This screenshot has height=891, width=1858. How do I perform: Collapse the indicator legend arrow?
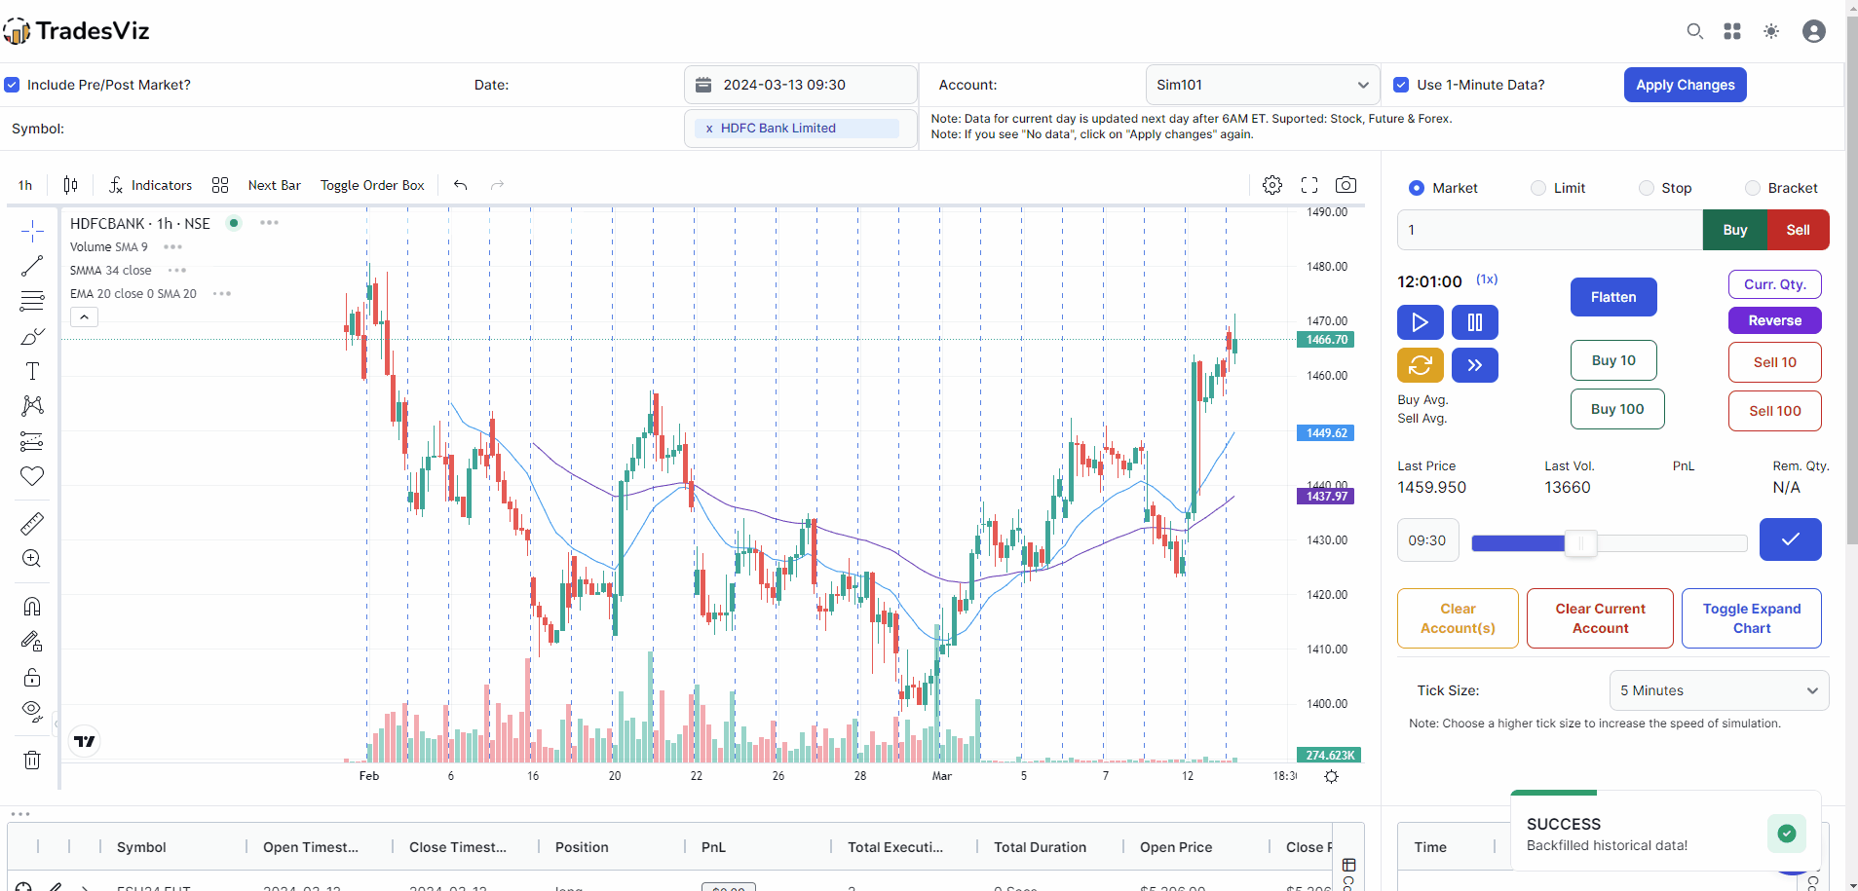[x=84, y=317]
